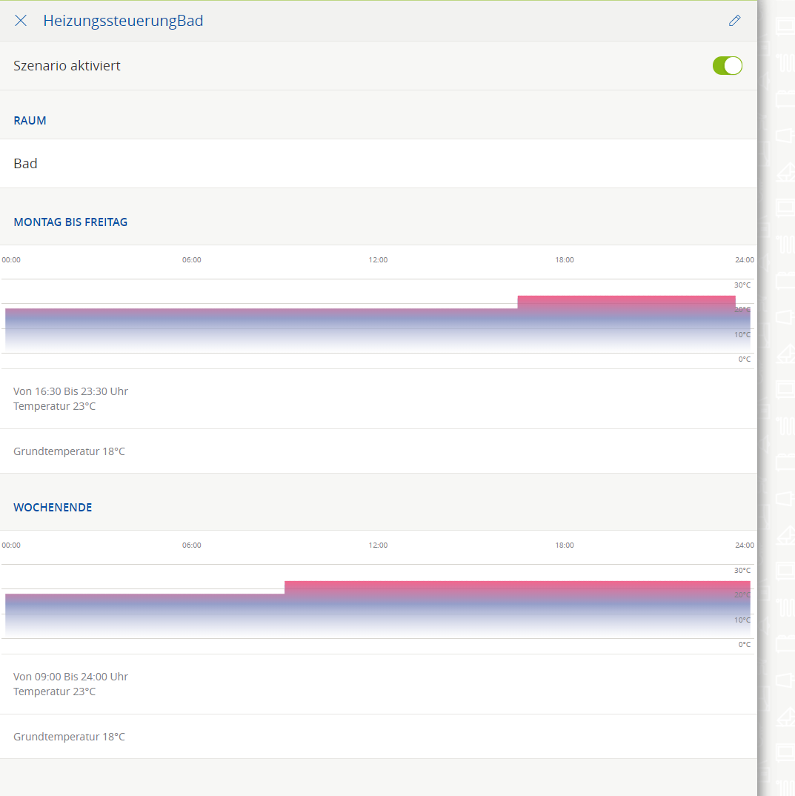Click the WOCHENENDE section header

(53, 508)
